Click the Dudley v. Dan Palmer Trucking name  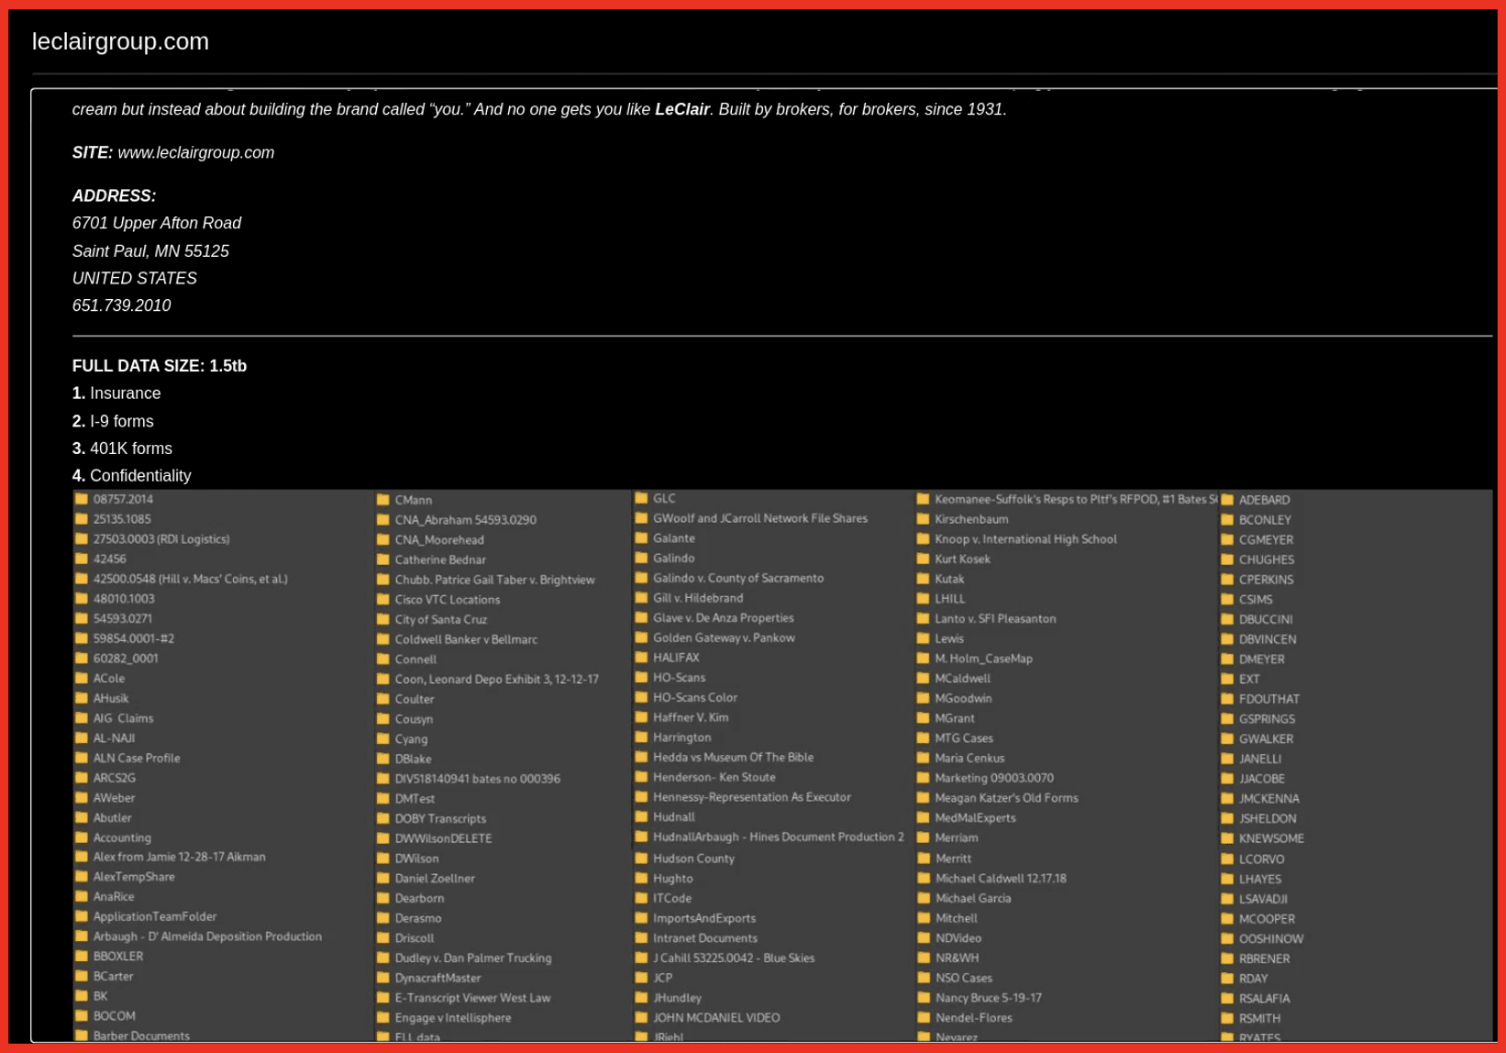473,958
